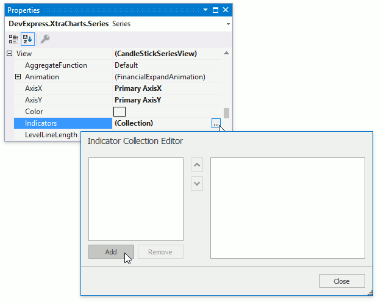This screenshot has width=378, height=302.
Task: Click the (Collection) value for Indicators
Action: point(134,123)
